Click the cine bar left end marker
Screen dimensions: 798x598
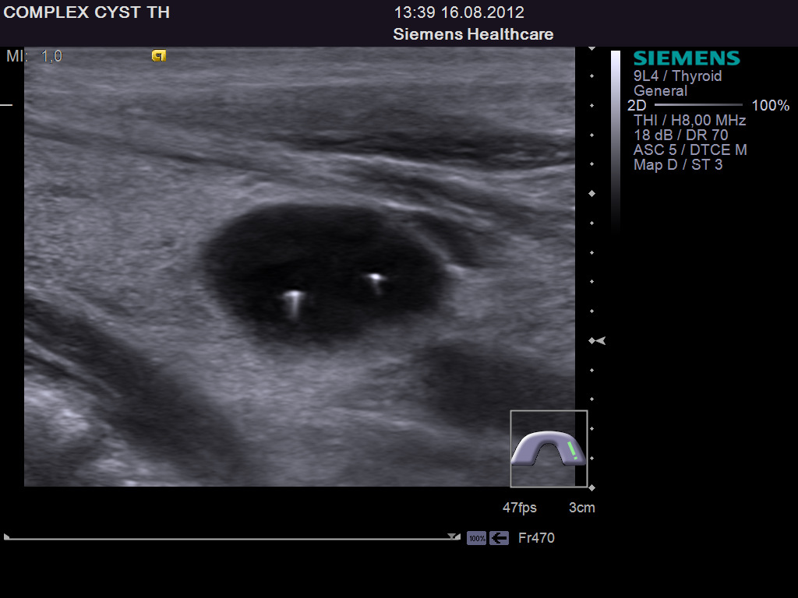7,536
